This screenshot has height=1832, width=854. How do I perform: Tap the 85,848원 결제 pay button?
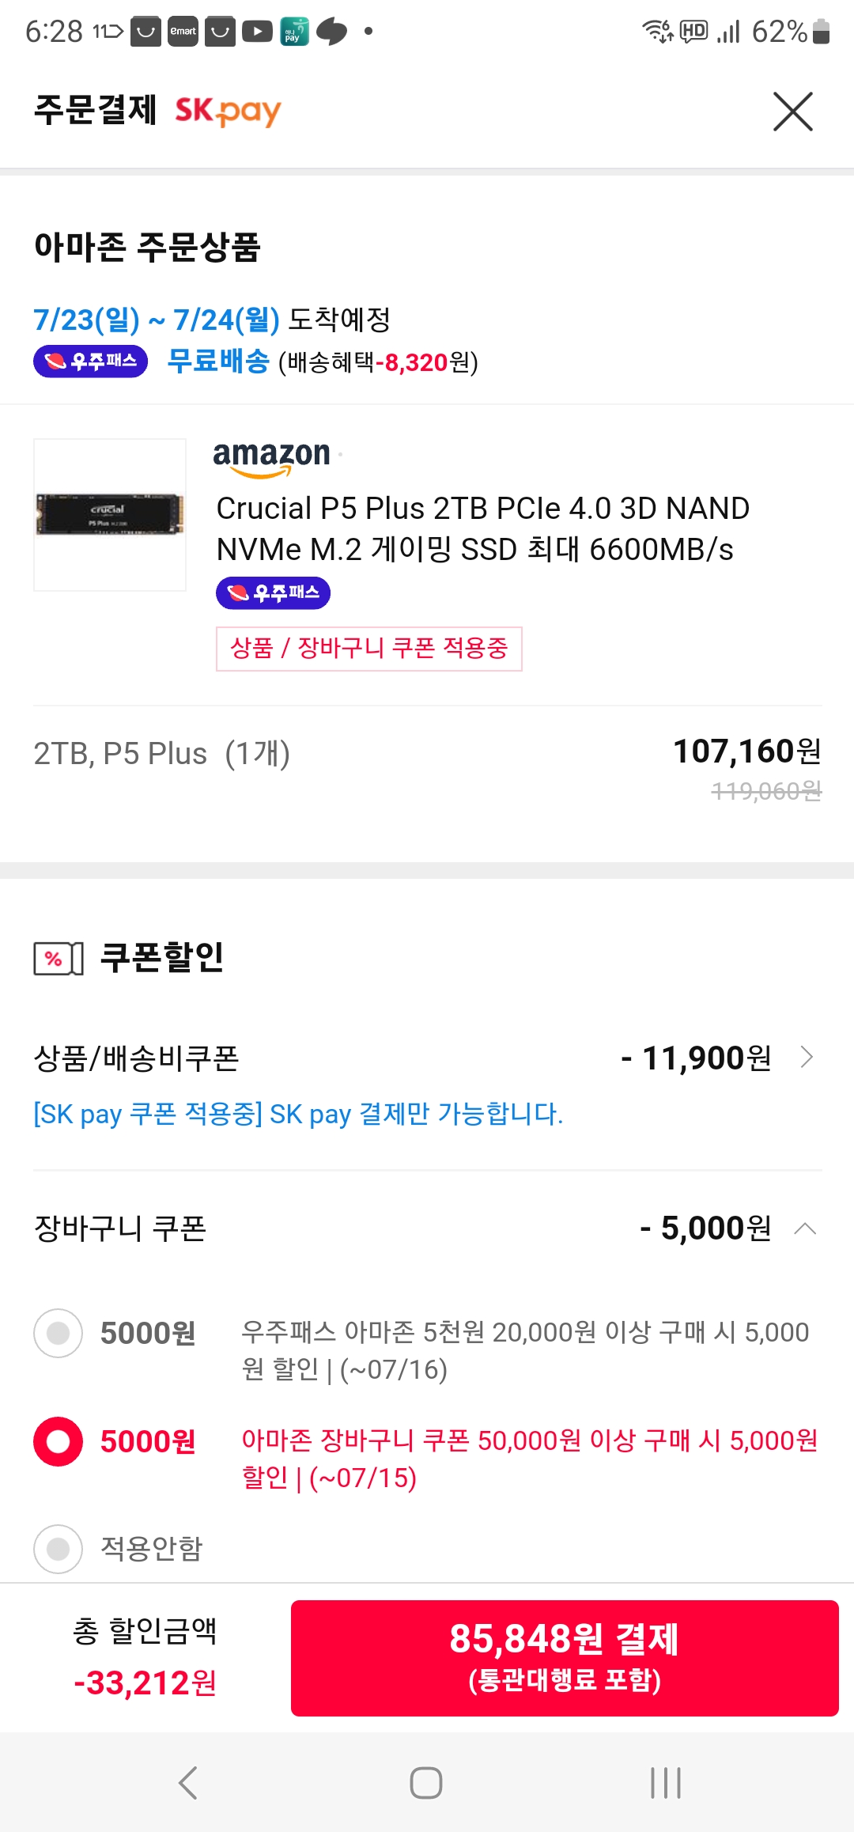[565, 1658]
